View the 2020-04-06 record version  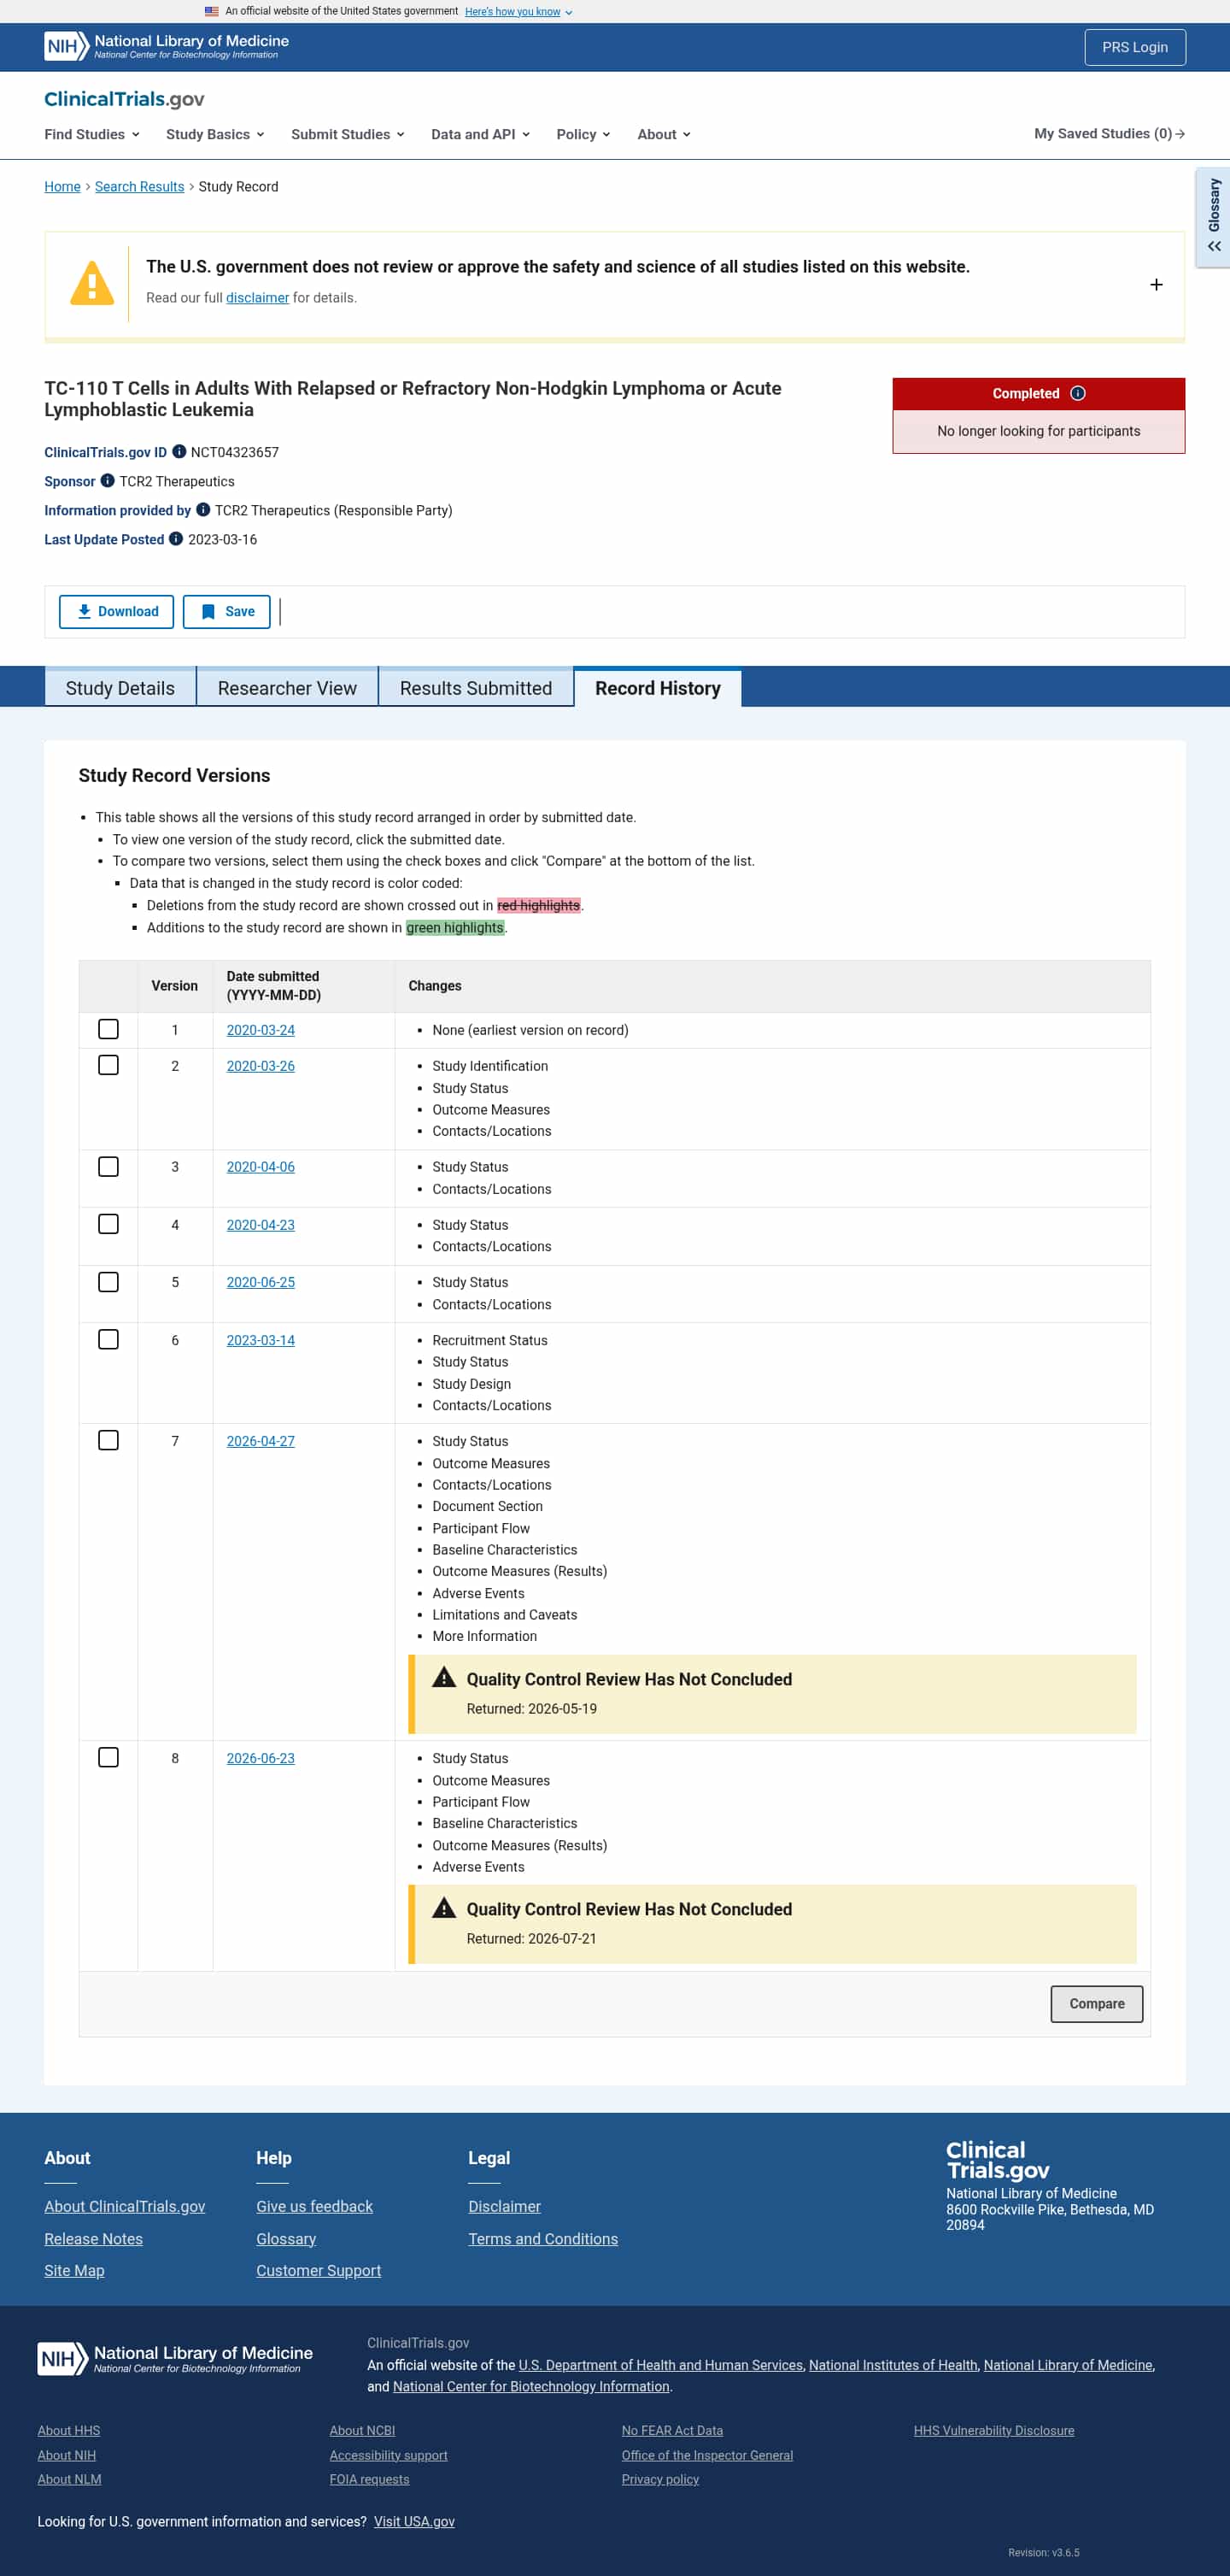point(261,1167)
